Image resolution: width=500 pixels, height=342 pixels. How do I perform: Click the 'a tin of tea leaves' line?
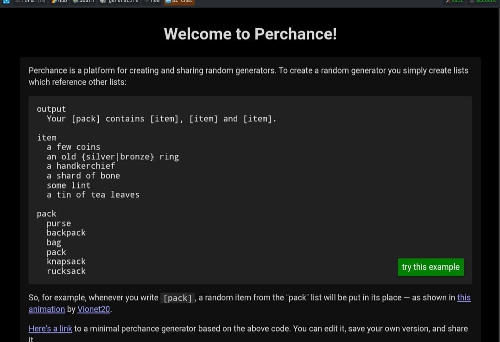pos(93,195)
